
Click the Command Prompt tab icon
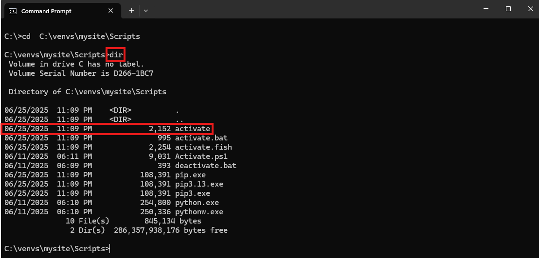[x=13, y=11]
